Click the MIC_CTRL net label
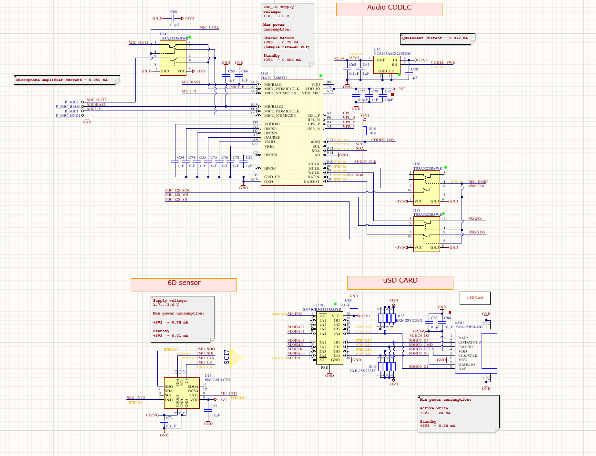This screenshot has width=596, height=456. [209, 28]
